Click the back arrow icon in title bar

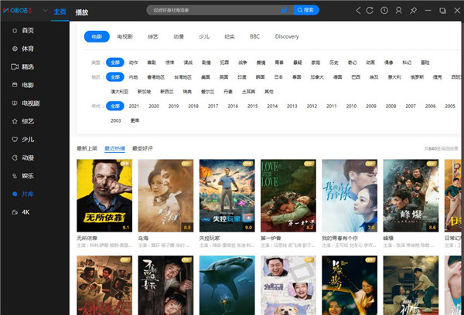(x=358, y=10)
